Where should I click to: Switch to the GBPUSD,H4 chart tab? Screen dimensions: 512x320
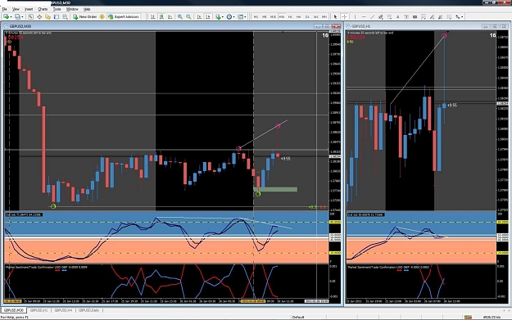(x=63, y=310)
